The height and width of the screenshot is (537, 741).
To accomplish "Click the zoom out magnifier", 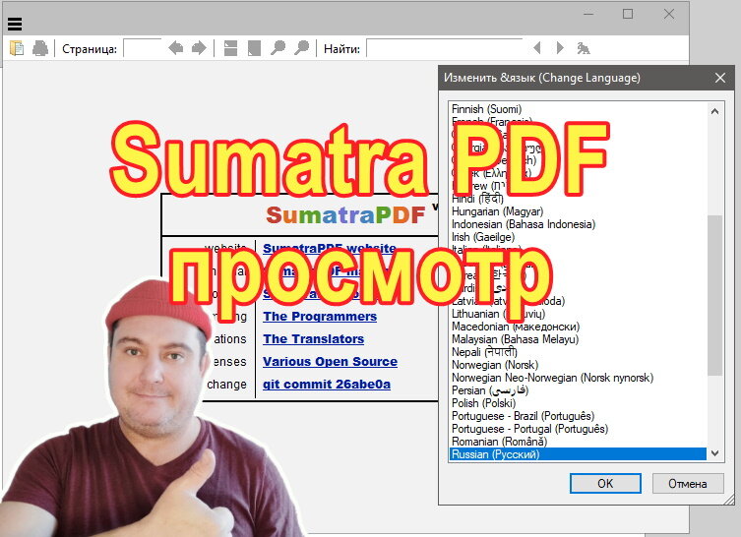I will click(278, 48).
